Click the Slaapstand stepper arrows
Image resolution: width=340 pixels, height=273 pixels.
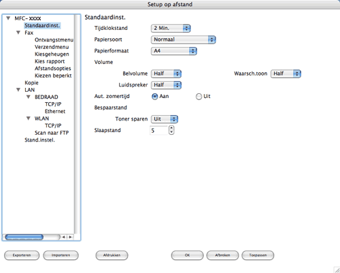tap(171, 130)
